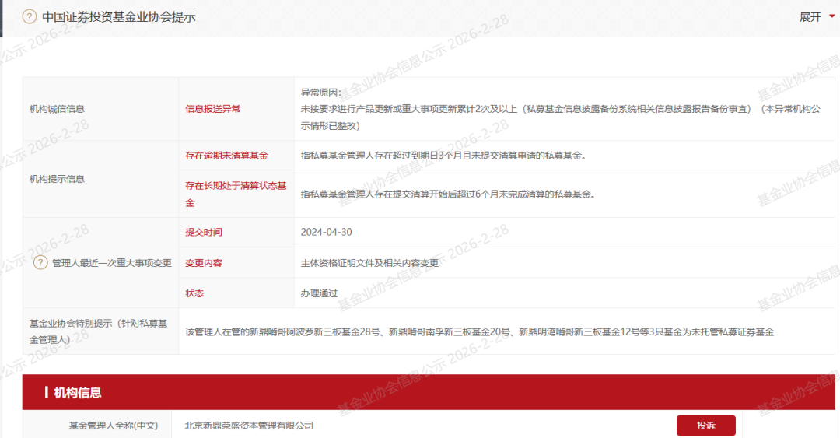Click the question mark icon beside 管理人最近一次重大事项变更
Screen dimensions: 840x438
40,263
